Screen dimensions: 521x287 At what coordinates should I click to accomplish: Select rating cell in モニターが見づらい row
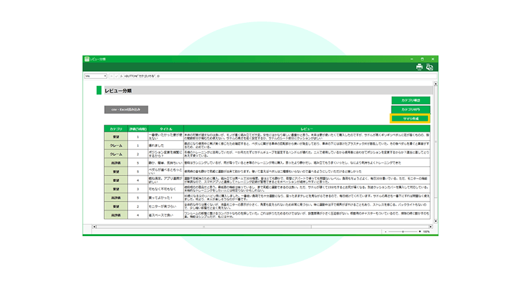[137, 206]
